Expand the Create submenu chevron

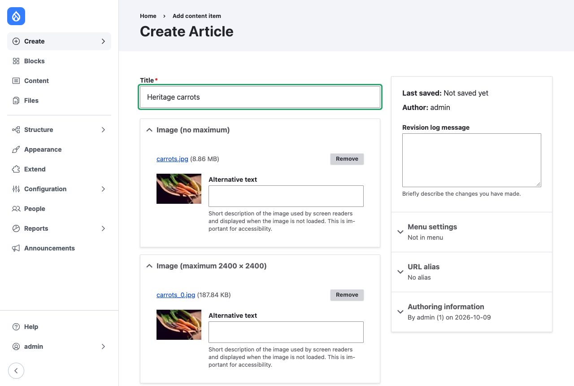click(x=103, y=41)
